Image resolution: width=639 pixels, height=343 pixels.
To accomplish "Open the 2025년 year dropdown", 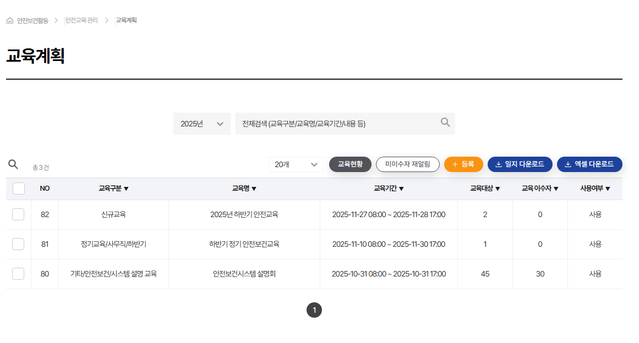I will [201, 124].
